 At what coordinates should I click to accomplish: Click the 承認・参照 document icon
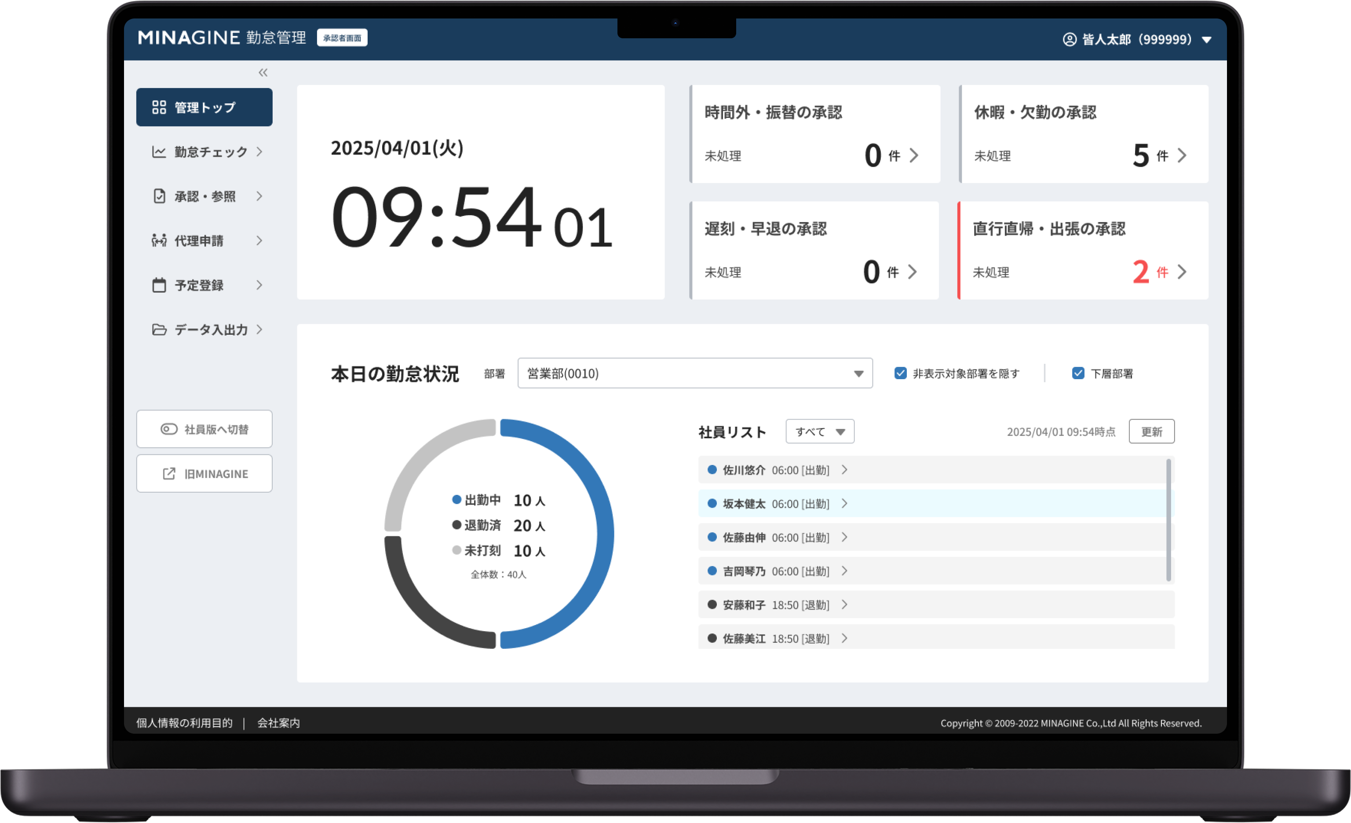pyautogui.click(x=159, y=196)
